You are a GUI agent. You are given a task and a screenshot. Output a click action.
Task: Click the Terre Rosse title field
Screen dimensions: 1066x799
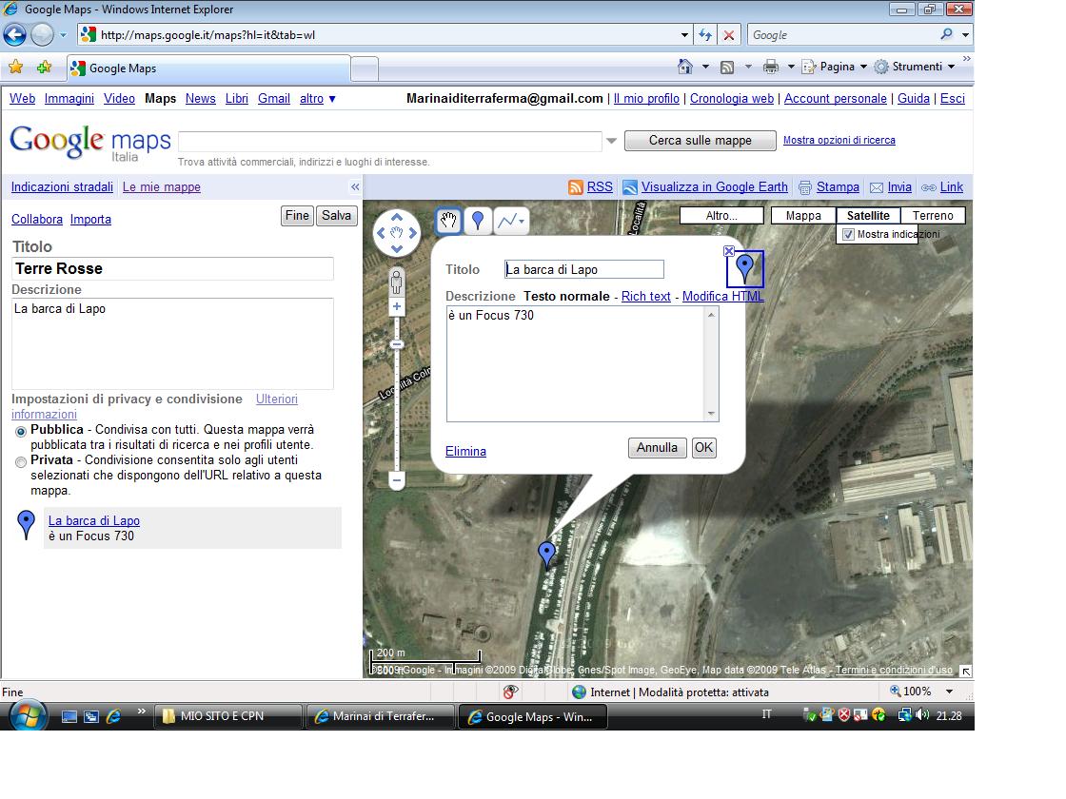tap(172, 268)
